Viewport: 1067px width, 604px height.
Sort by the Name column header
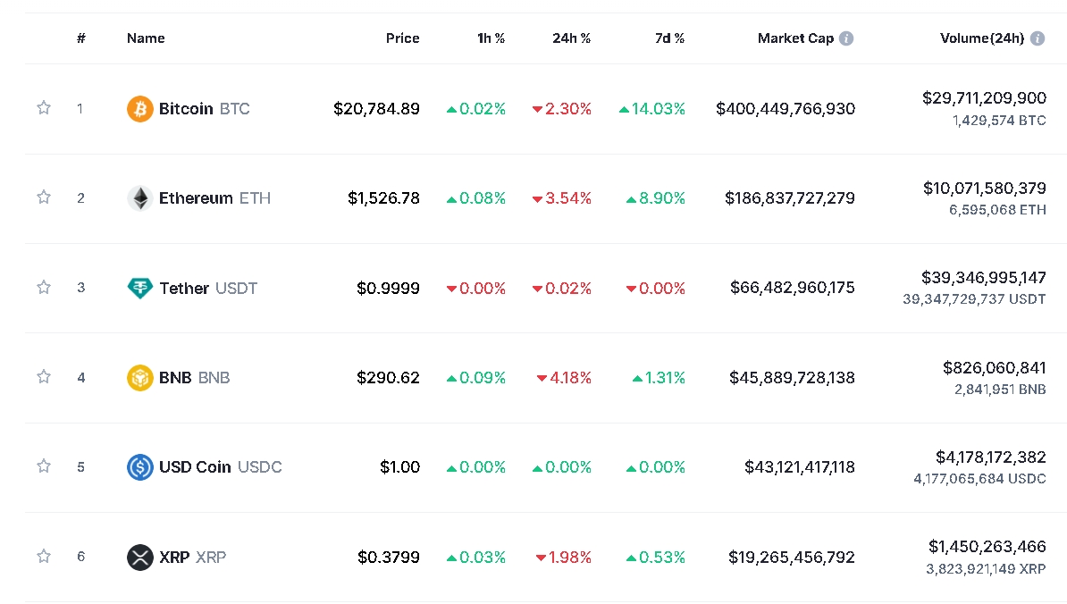pos(146,38)
